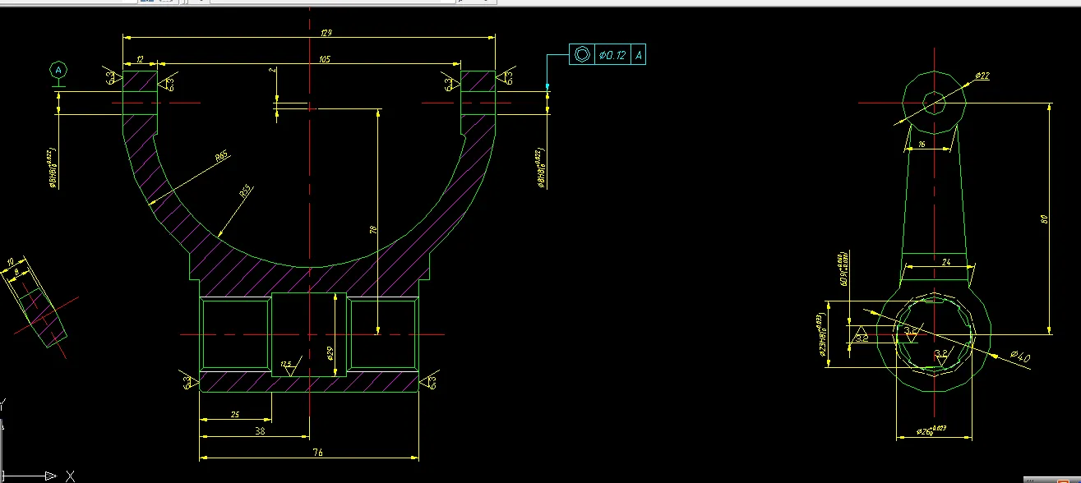Click the datum A reference symbol
The width and height of the screenshot is (1081, 483).
(x=58, y=70)
